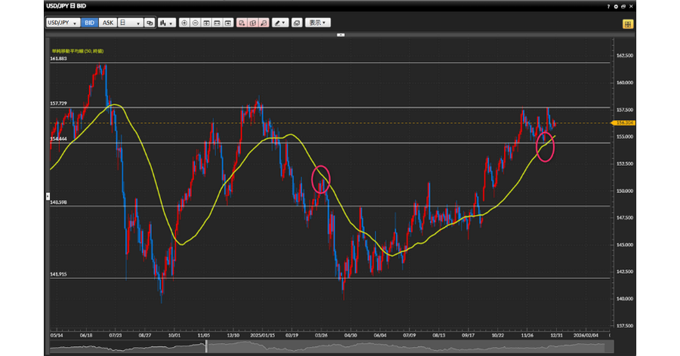Click the zoom out (minus) chart icon
This screenshot has width=680, height=356.
pyautogui.click(x=196, y=23)
